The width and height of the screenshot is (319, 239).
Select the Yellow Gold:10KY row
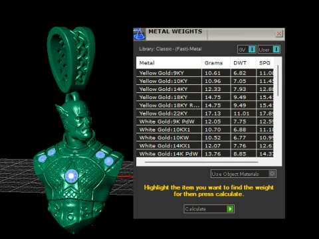(x=205, y=81)
